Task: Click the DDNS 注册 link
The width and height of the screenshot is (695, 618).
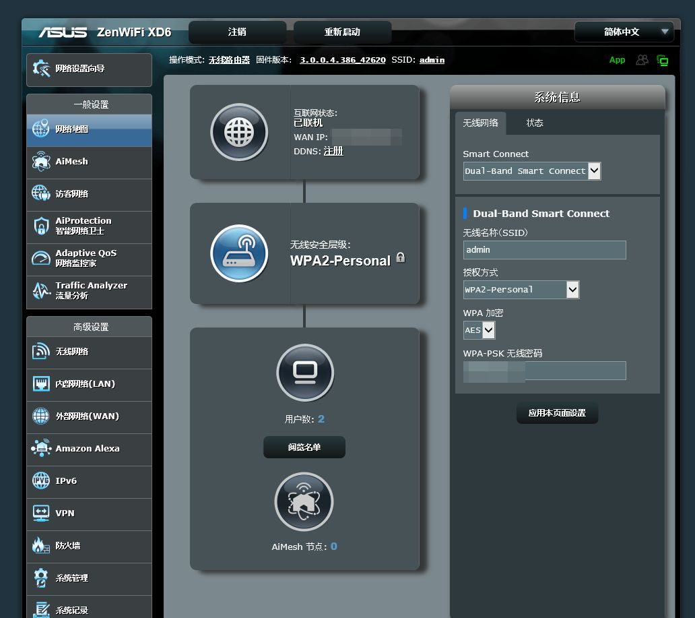Action: [x=334, y=151]
